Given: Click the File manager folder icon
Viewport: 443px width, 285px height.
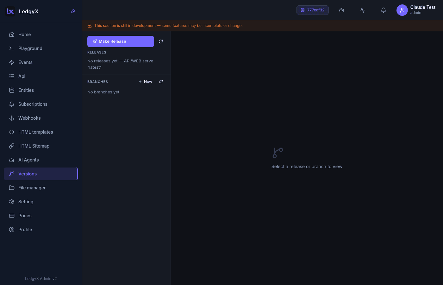Looking at the screenshot, I should (12, 188).
